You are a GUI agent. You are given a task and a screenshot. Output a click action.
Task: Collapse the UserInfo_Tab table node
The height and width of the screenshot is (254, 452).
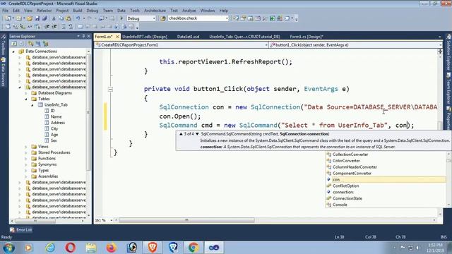[32, 105]
